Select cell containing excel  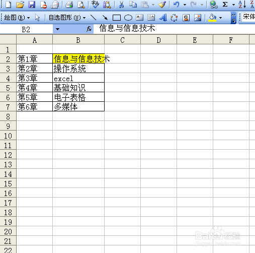(78, 78)
